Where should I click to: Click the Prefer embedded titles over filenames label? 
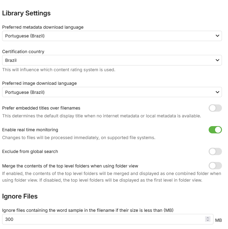point(41,108)
